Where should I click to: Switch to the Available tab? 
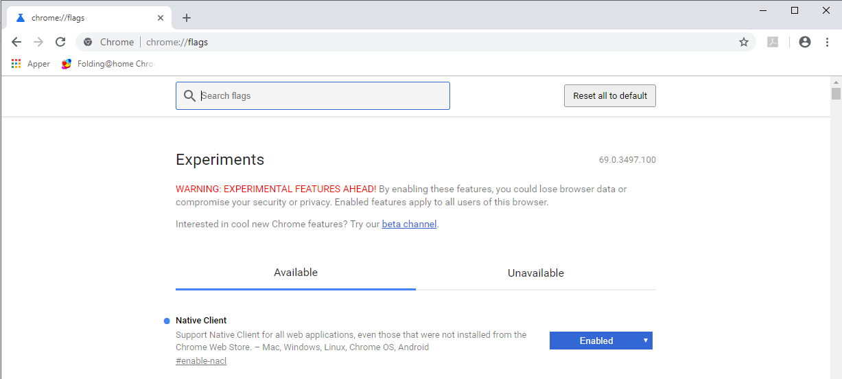[x=296, y=273]
